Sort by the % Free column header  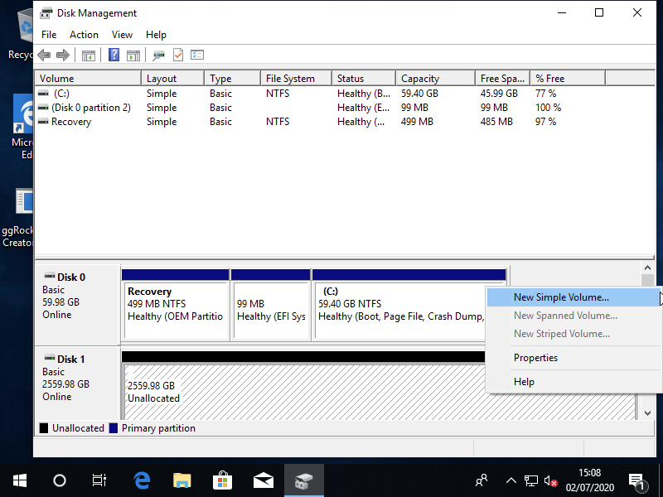(568, 79)
